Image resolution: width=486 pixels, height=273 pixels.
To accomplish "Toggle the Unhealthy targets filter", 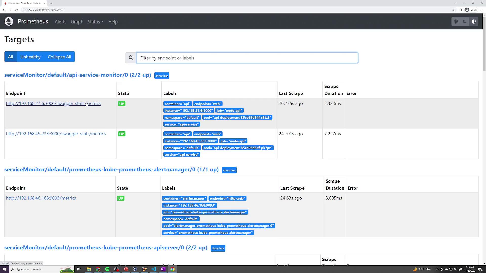I will [30, 57].
